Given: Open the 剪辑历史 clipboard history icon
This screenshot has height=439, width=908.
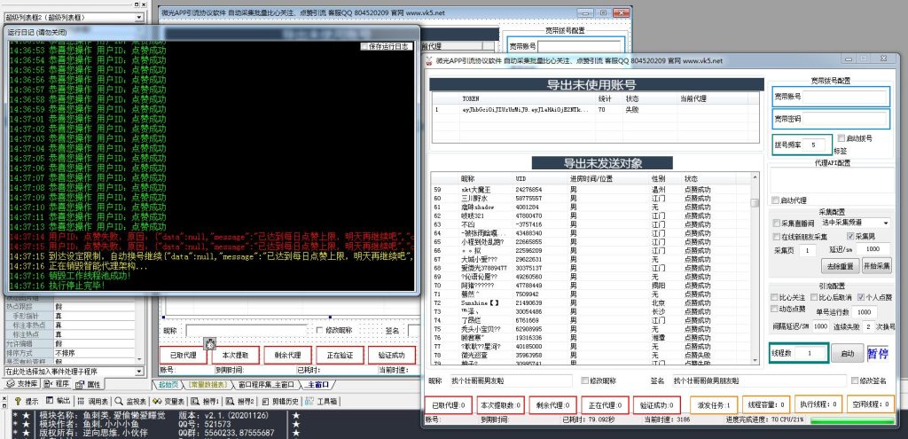Looking at the screenshot, I should coord(273,401).
